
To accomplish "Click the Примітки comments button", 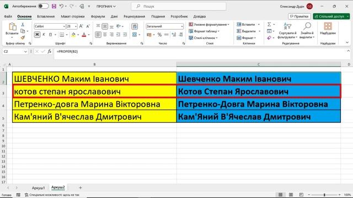I will 299,16.
